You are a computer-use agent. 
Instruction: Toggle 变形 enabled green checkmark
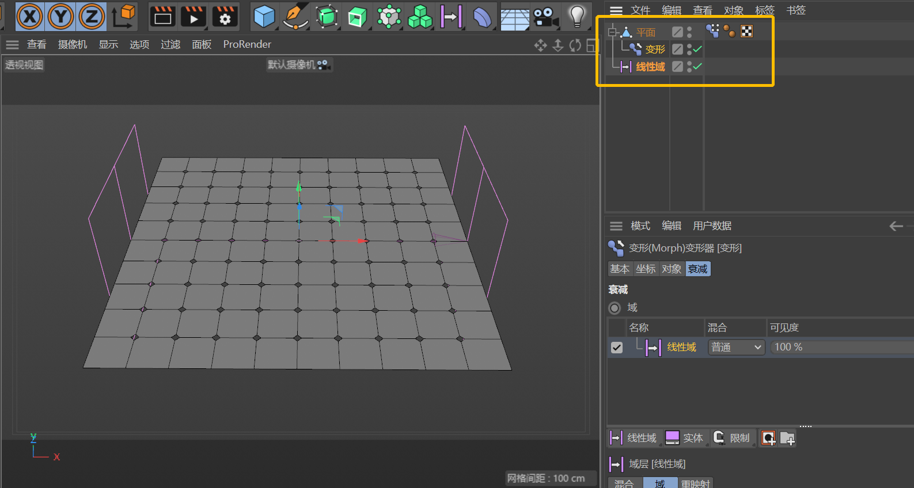coord(697,49)
